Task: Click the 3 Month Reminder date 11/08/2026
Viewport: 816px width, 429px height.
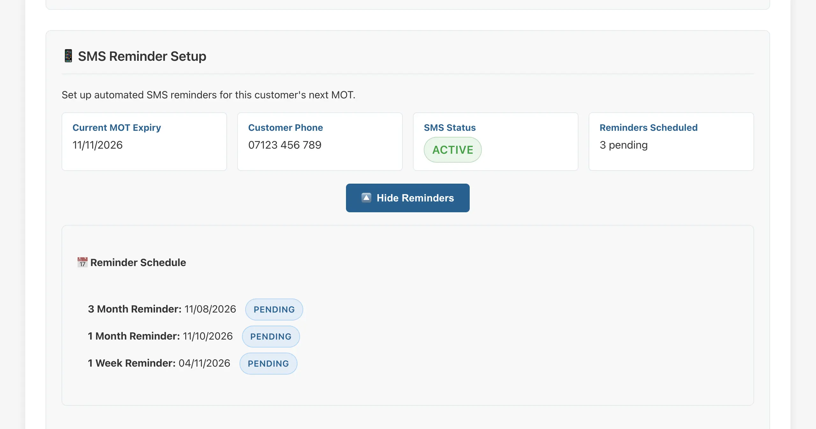Action: (x=210, y=309)
